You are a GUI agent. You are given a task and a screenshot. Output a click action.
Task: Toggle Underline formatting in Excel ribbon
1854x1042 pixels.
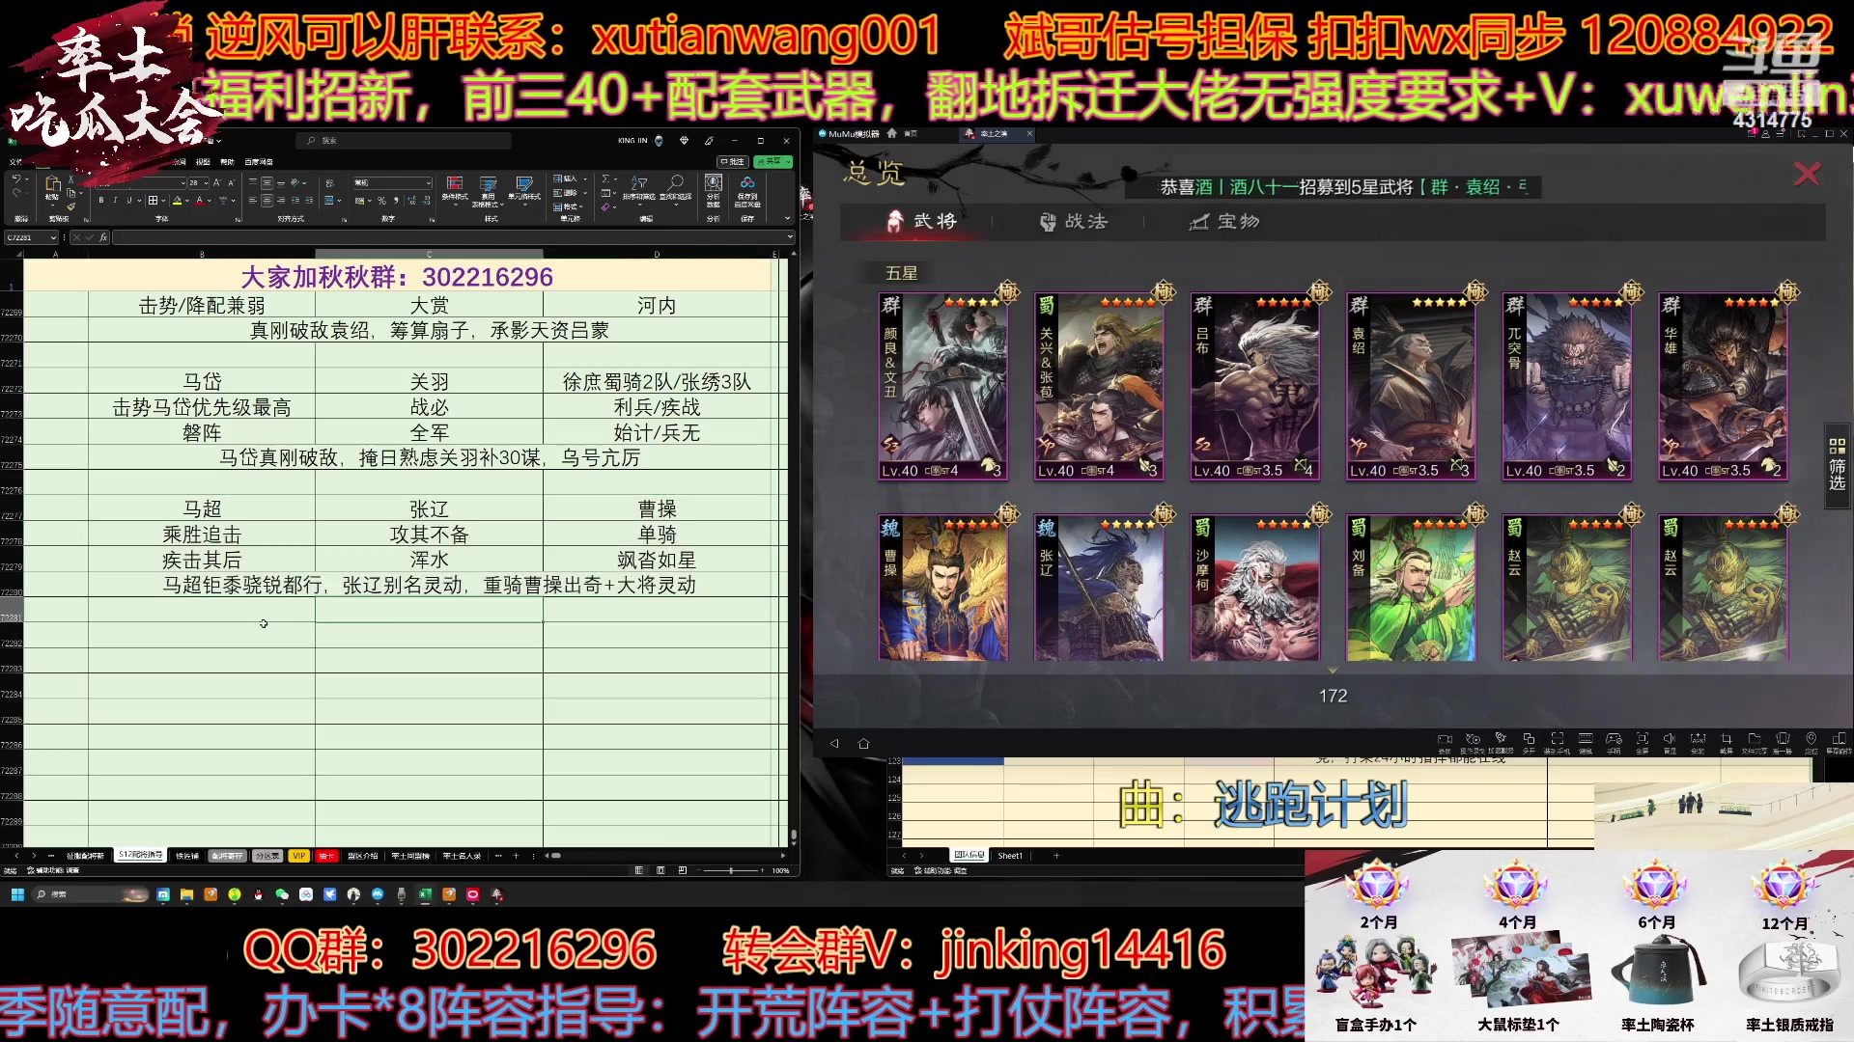[x=128, y=201]
